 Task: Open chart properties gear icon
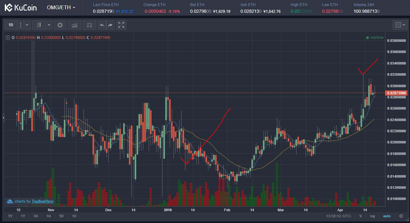60,25
